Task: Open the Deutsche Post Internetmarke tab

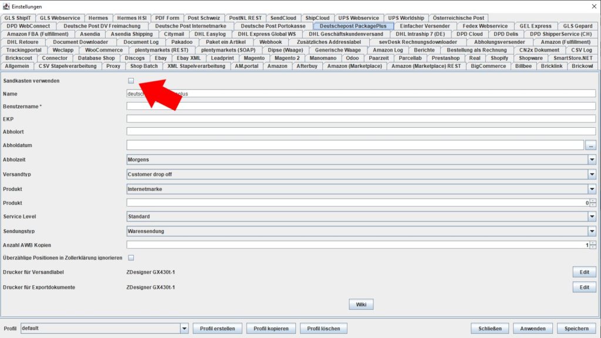Action: tap(191, 26)
